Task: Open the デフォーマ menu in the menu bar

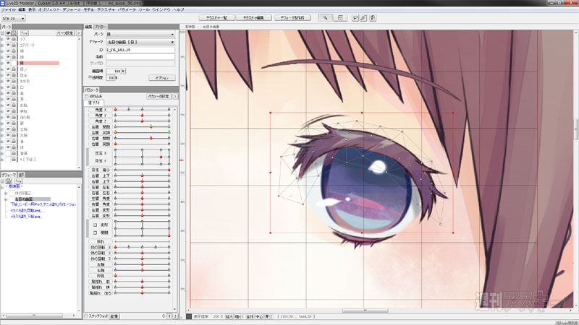Action: point(72,9)
